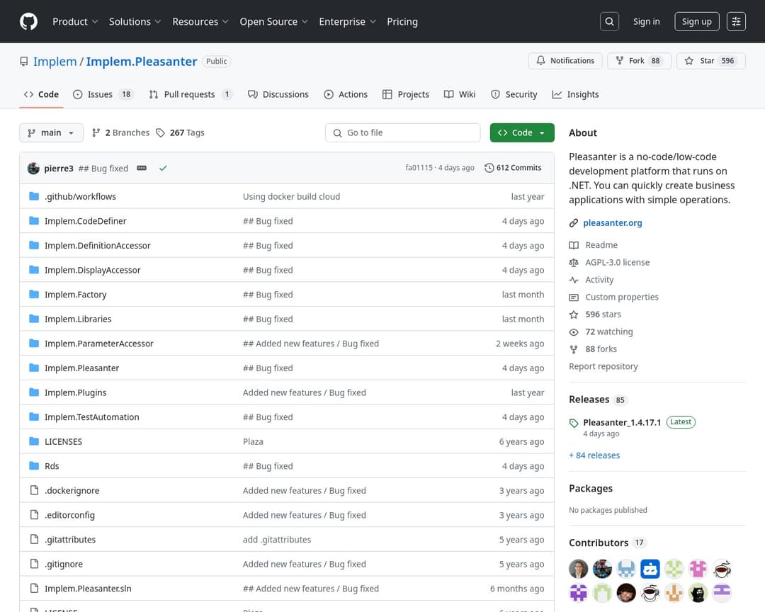765x612 pixels.
Task: Switch to the Actions tab
Action: click(x=346, y=94)
